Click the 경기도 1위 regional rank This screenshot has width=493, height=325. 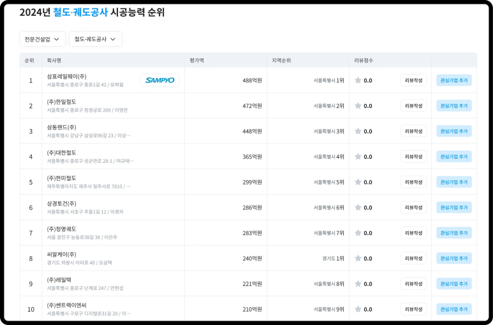[x=333, y=258]
